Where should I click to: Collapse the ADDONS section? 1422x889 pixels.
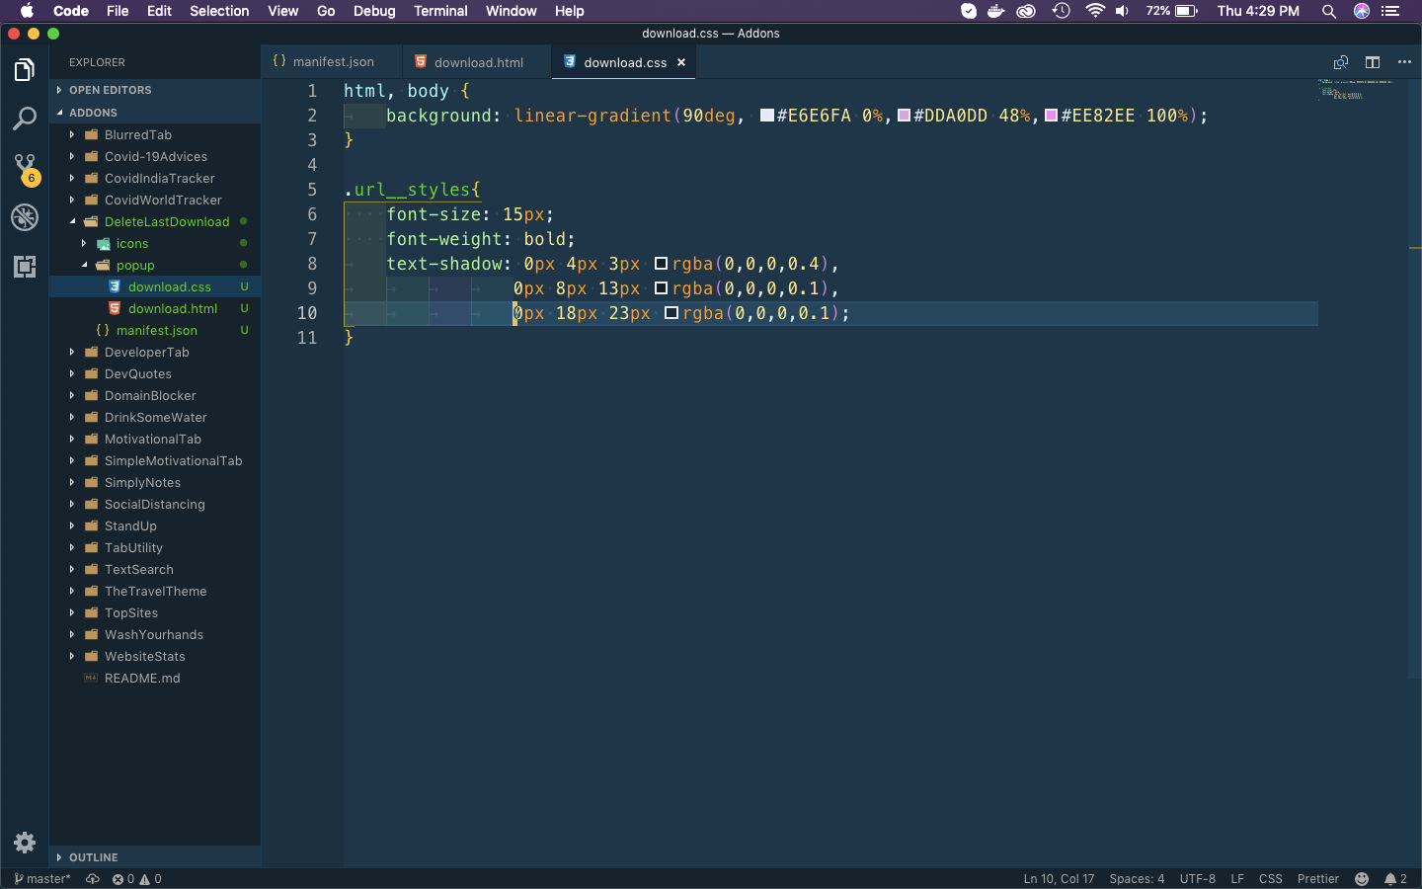coord(156,113)
